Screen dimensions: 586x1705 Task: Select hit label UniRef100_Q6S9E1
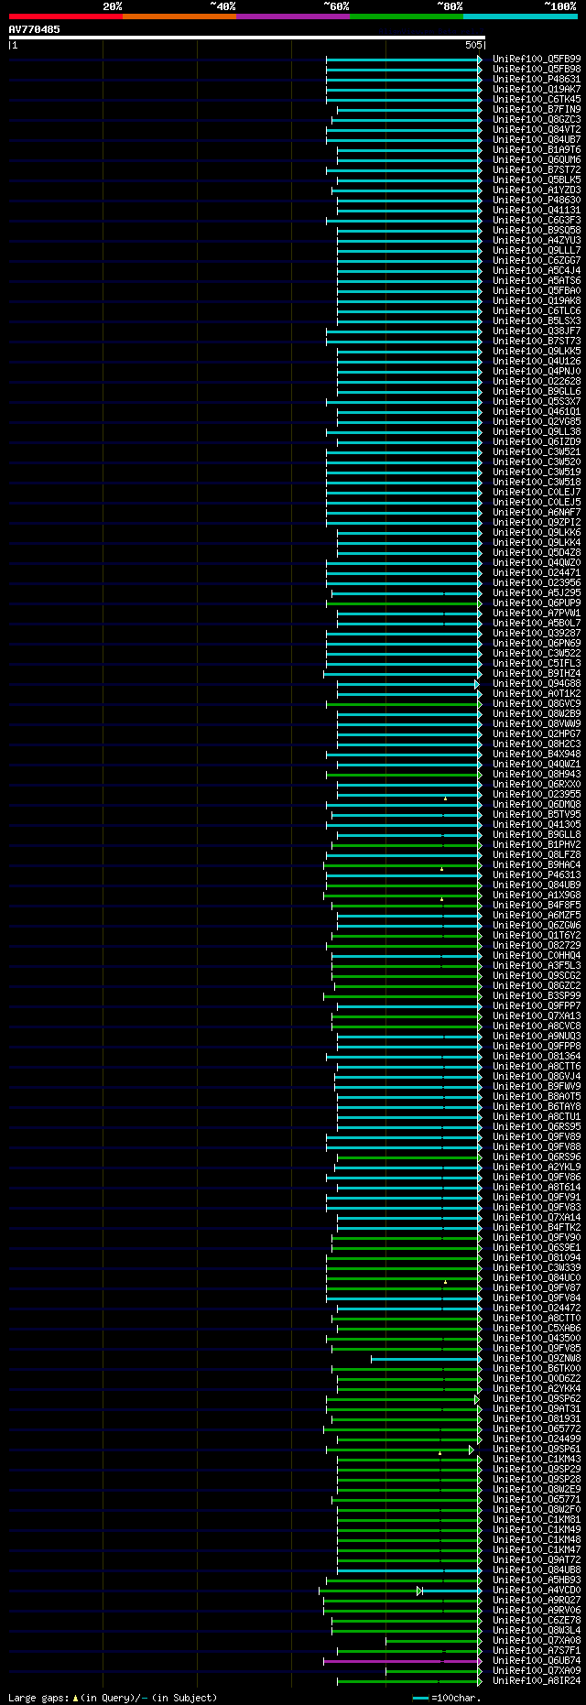point(537,1247)
